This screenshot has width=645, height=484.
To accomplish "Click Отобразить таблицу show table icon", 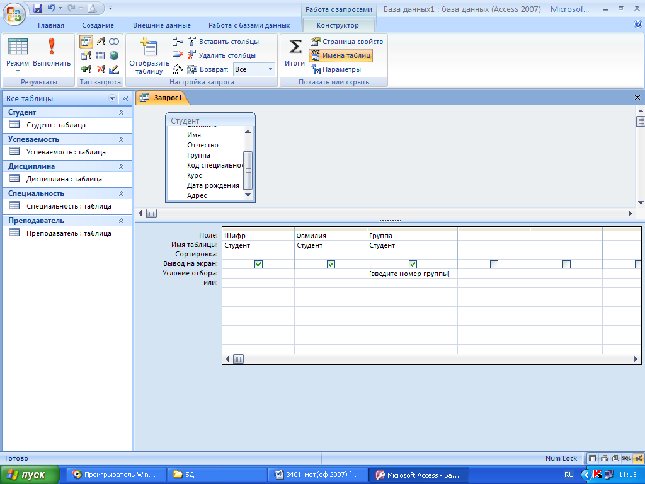I will [149, 46].
